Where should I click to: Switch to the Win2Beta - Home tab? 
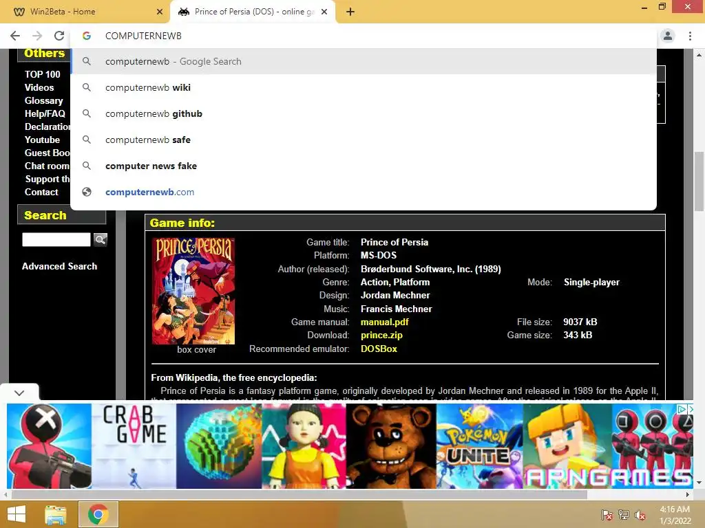85,12
